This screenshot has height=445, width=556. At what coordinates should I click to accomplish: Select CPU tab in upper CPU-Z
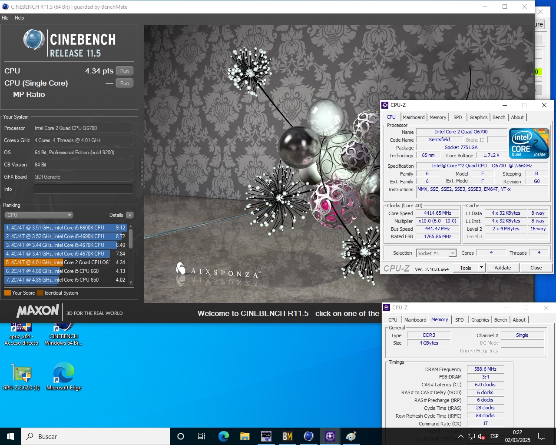coord(391,117)
